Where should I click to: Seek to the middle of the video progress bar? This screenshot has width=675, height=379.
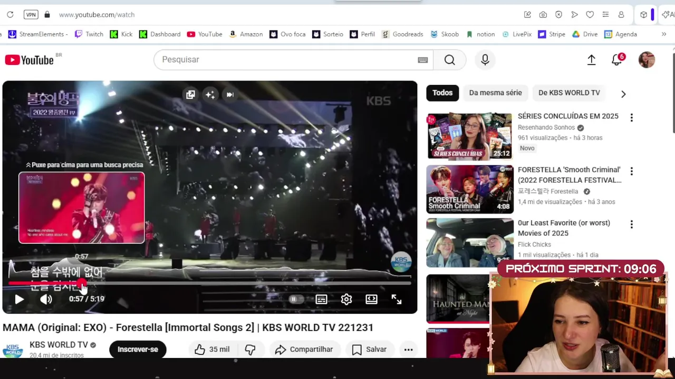point(210,283)
